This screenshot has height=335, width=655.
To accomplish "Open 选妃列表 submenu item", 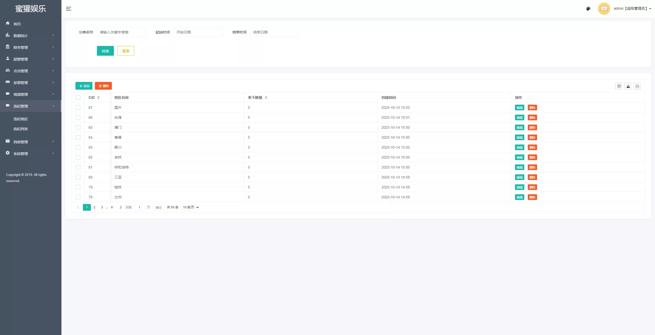I will [x=21, y=129].
